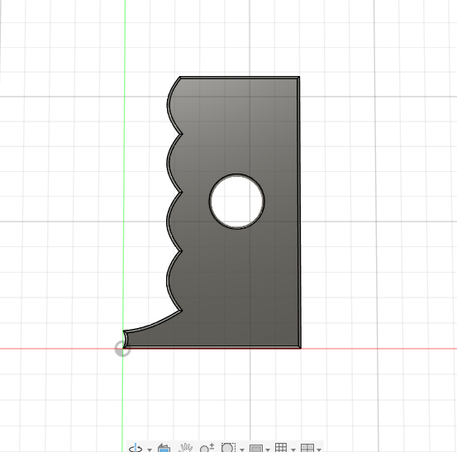
Task: Expand the Grid and Snaps dropdown arrow
Action: pyautogui.click(x=293, y=450)
